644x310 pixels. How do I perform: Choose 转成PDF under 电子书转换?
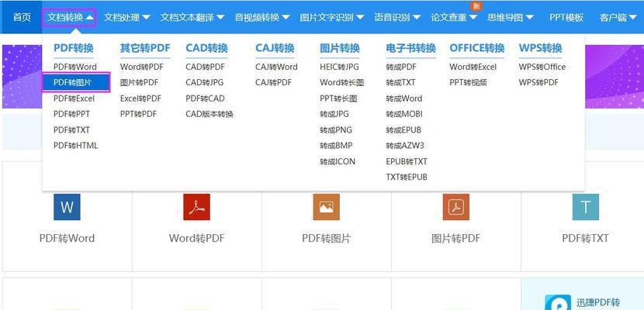(401, 67)
